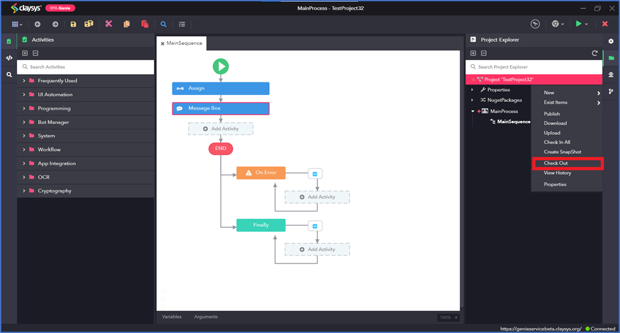Choose Create SnapShot menu entry
Viewport: 620px width, 333px height.
(x=562, y=152)
